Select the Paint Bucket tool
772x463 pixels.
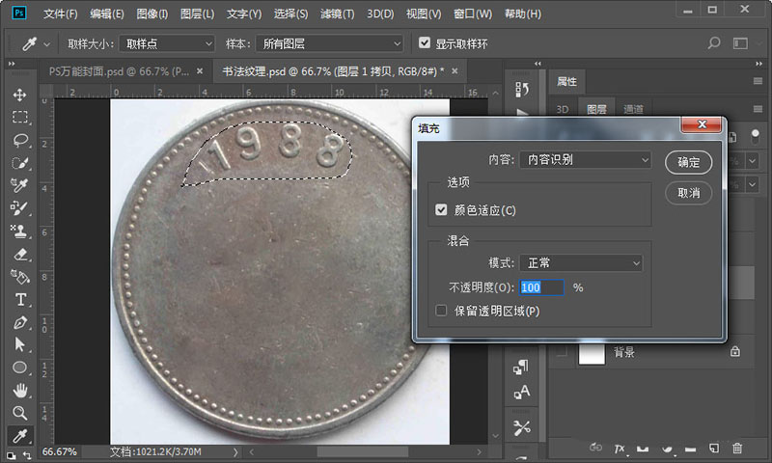[19, 277]
